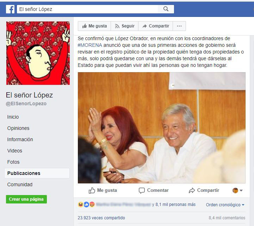This screenshot has height=226, width=254.
Task: Open the page profile cartoon picture
Action: pyautogui.click(x=38, y=53)
